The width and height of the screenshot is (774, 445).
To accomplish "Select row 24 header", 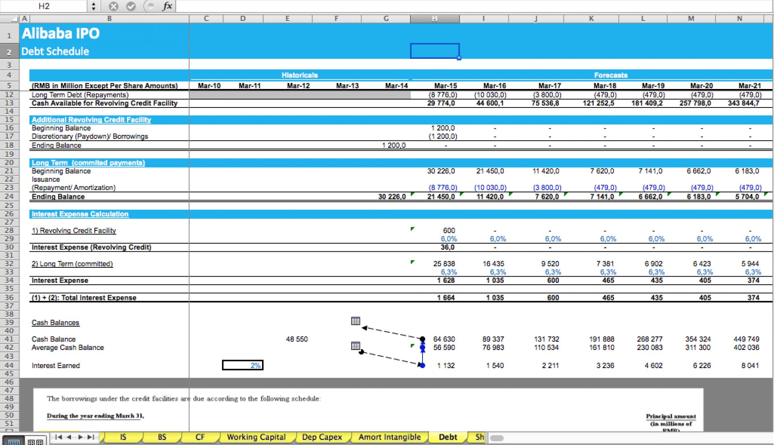I will [x=9, y=197].
